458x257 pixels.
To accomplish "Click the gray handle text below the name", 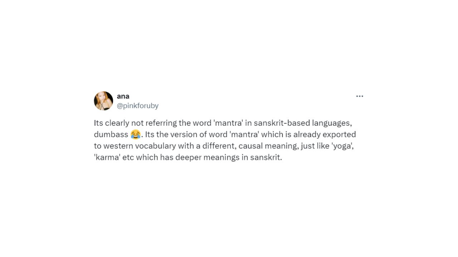I will (x=138, y=106).
